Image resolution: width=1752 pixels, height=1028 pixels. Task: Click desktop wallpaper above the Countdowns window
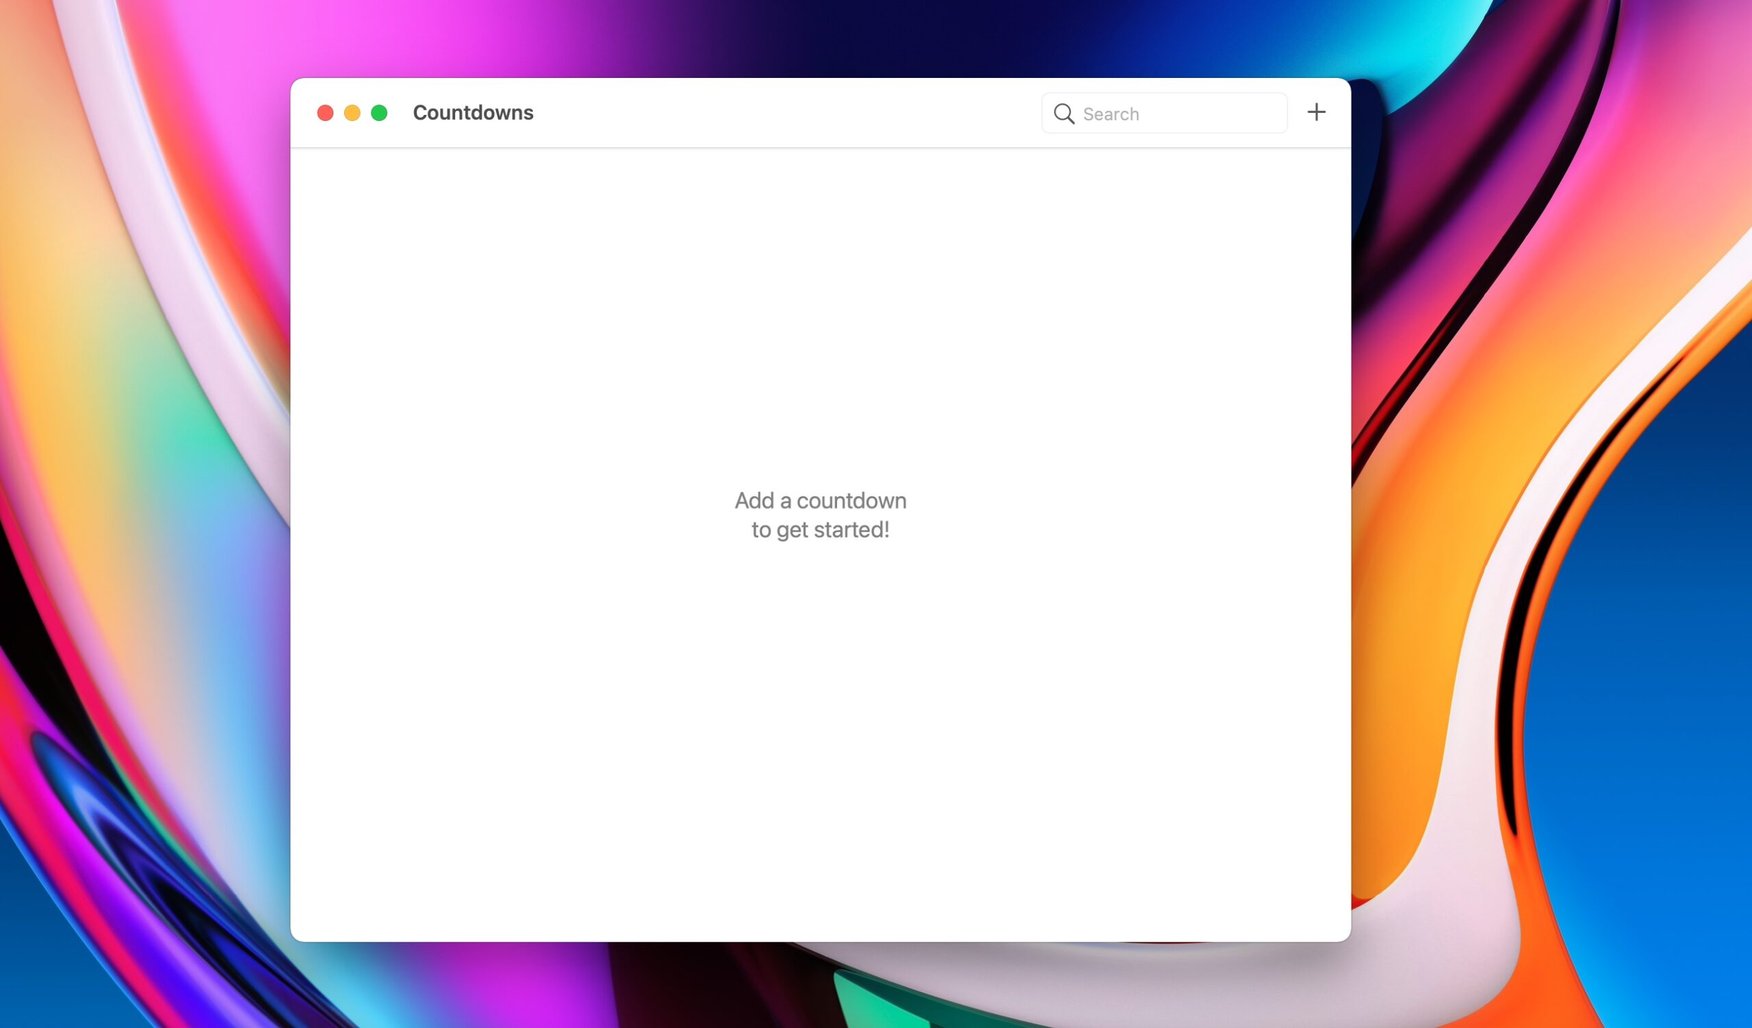point(821,38)
